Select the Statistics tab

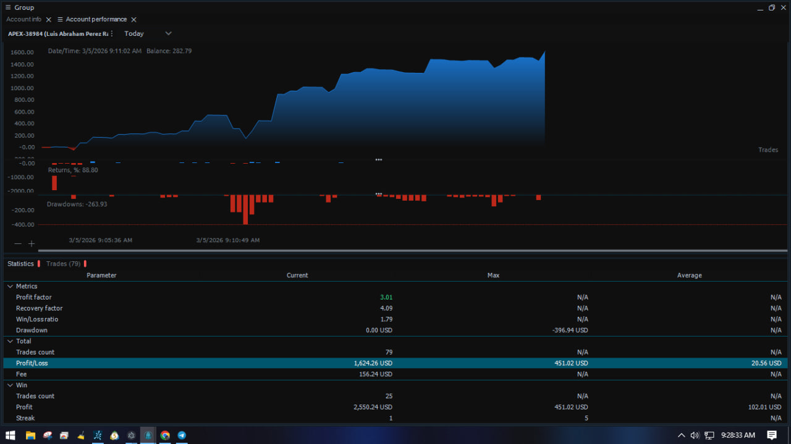click(20, 264)
